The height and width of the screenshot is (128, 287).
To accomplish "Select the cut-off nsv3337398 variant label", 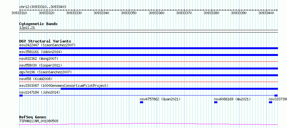I will (x=278, y=99).
